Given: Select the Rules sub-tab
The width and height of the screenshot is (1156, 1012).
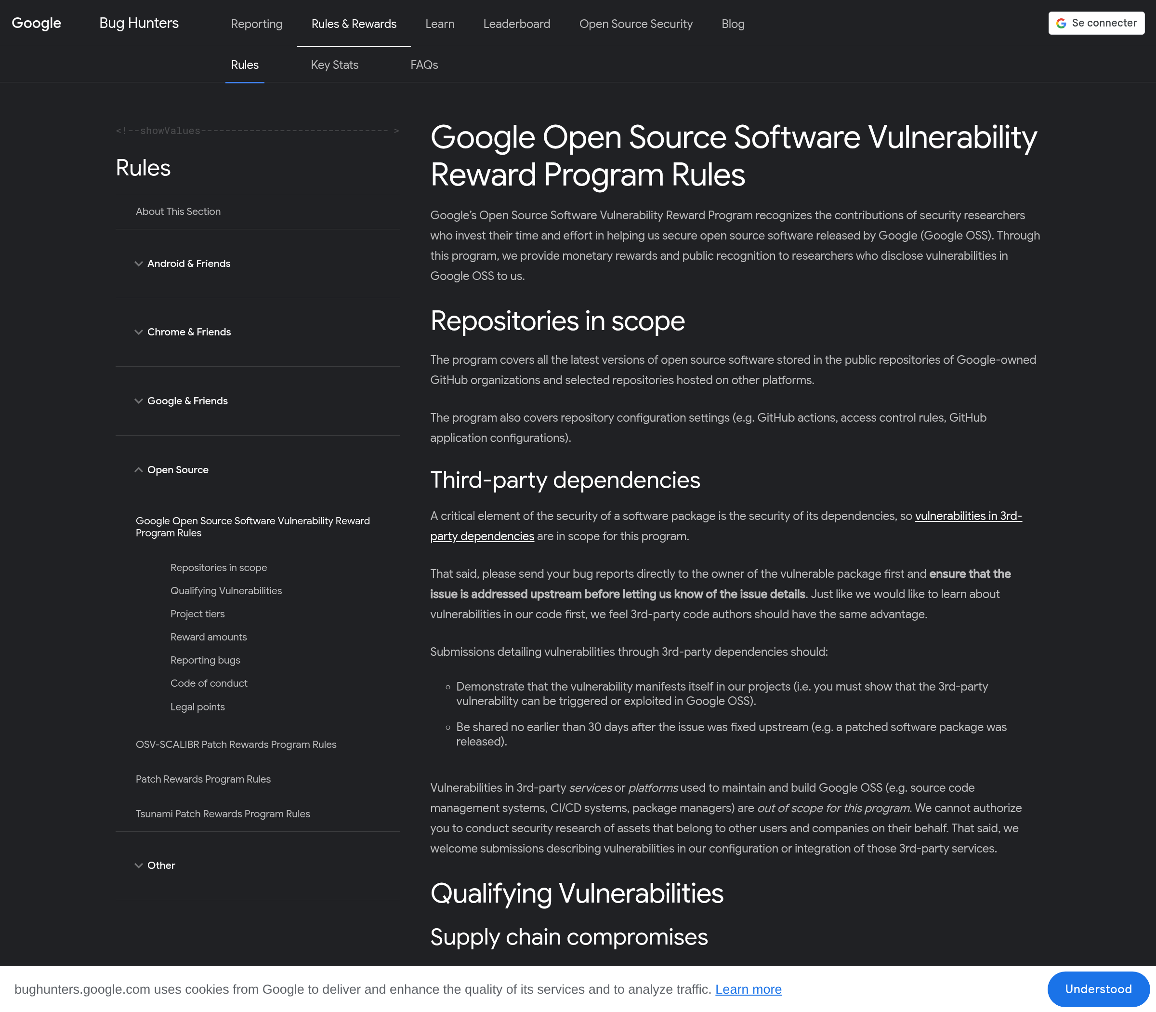Looking at the screenshot, I should tap(245, 65).
